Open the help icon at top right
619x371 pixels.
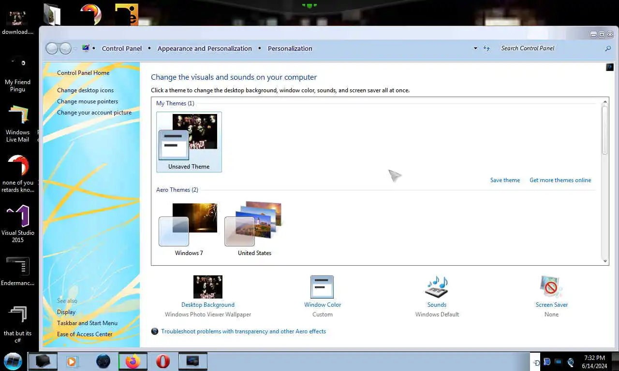click(609, 67)
